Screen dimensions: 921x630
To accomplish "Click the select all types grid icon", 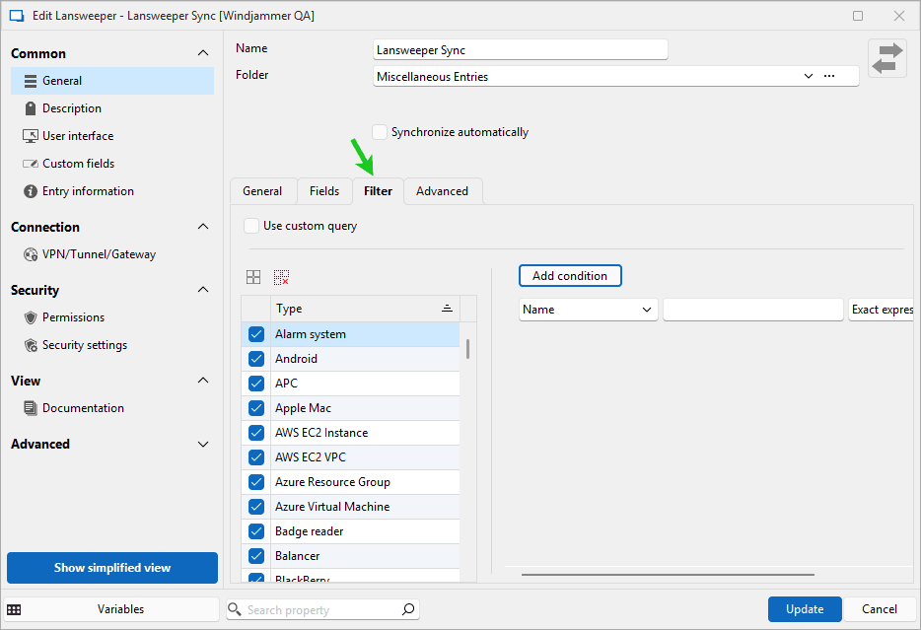I will tap(253, 278).
